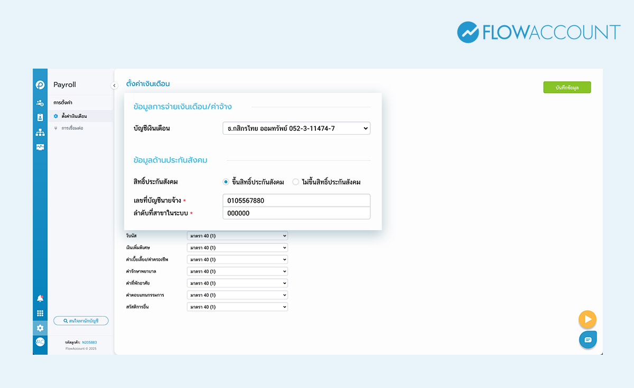
Task: Click the orange play tutorial button
Action: click(588, 319)
